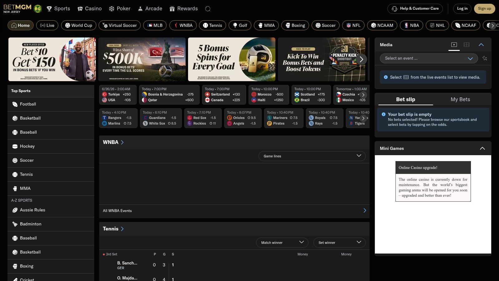Collapse the Mini Games panel
The image size is (499, 281).
(x=482, y=148)
